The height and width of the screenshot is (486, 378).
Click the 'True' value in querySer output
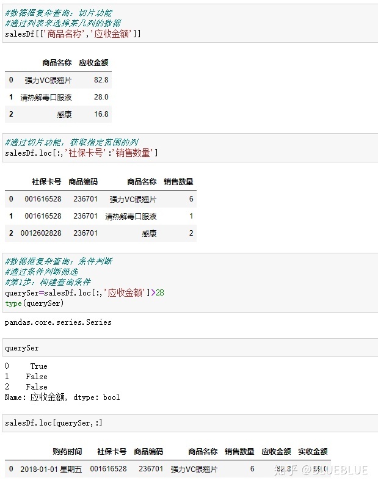[x=38, y=366]
